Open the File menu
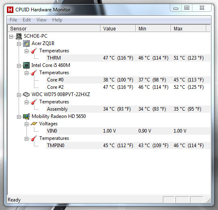The height and width of the screenshot is (210, 218). coord(13,20)
